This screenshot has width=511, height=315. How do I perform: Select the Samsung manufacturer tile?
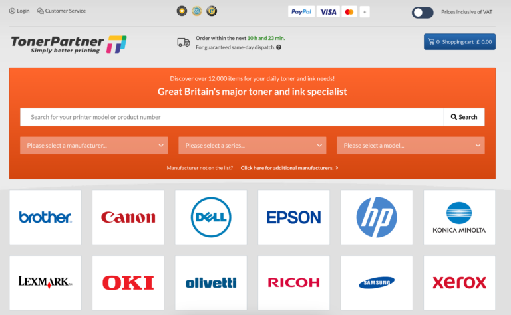[x=377, y=283]
